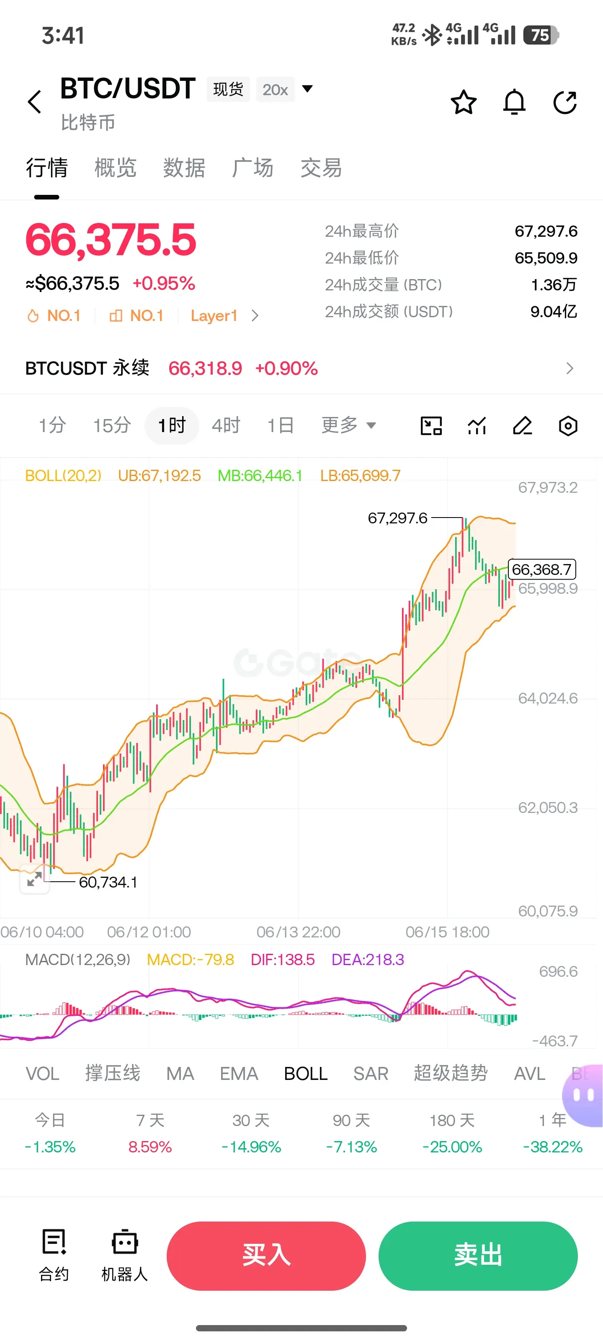Tap the 24h最低价 value 65,509.9
This screenshot has width=603, height=1341.
tap(546, 258)
